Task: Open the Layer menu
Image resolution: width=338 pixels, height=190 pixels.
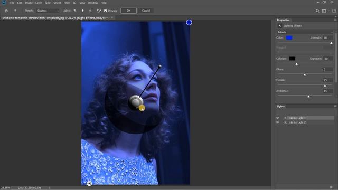Action: pyautogui.click(x=39, y=3)
